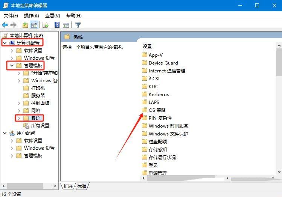Open the 帮助(H) menu
Viewport: 282px width, 197px height.
click(x=74, y=16)
